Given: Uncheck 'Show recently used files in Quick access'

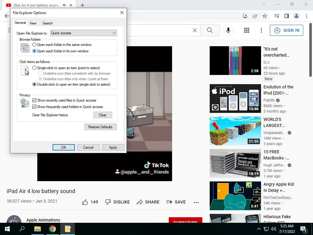Looking at the screenshot, I should pyautogui.click(x=64, y=100).
